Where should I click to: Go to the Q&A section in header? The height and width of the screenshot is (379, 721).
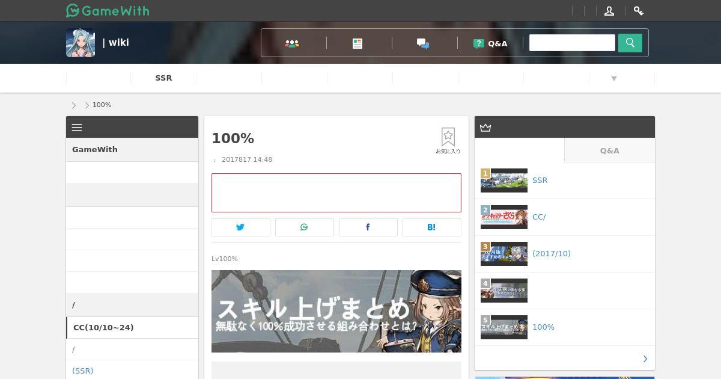[x=490, y=43]
